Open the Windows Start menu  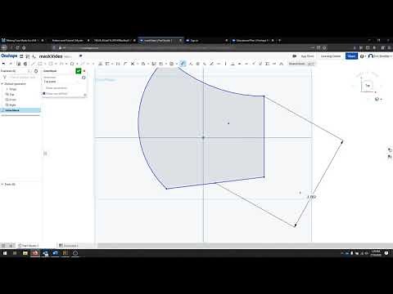[x=5, y=253]
